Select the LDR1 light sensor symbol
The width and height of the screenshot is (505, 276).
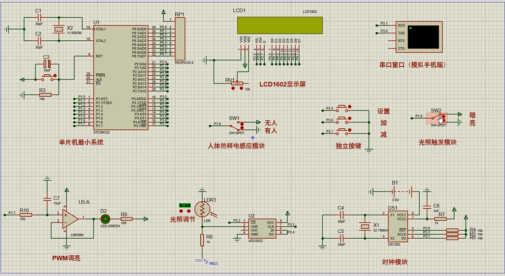[x=202, y=209]
